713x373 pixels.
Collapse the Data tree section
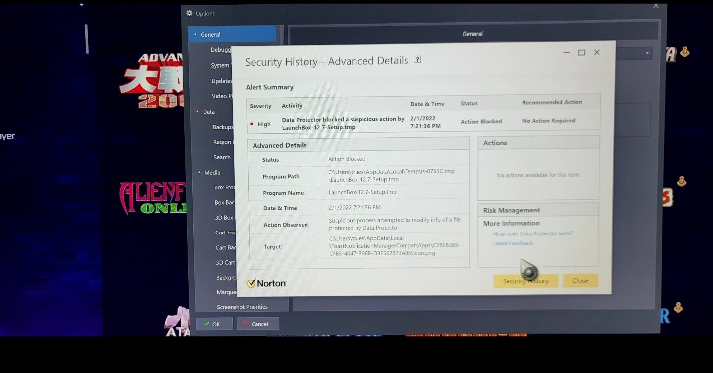click(197, 112)
